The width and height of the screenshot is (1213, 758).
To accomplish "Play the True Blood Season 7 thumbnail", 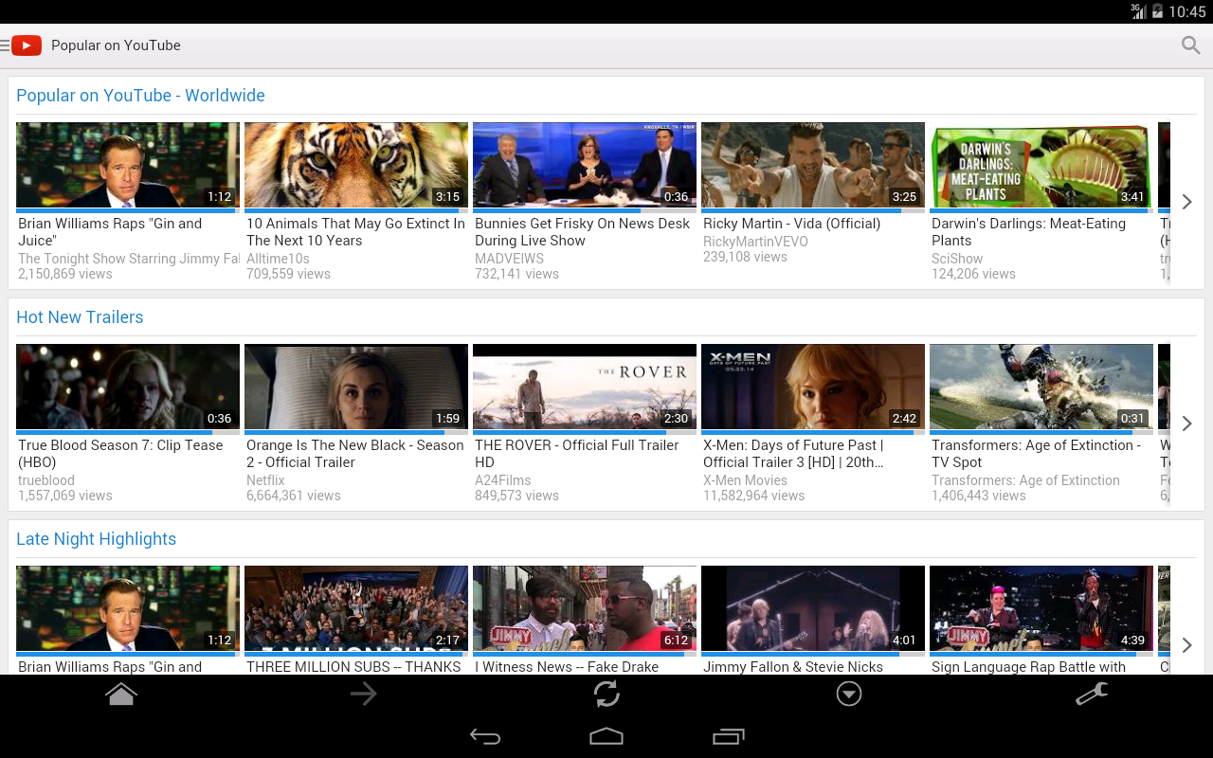I will pos(128,388).
